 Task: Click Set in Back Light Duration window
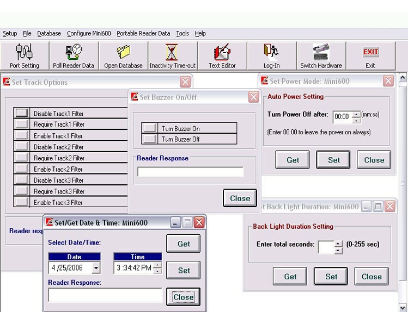331,276
